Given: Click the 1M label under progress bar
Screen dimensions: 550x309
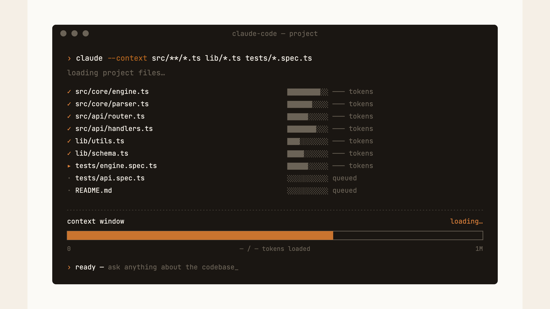Looking at the screenshot, I should pos(479,249).
